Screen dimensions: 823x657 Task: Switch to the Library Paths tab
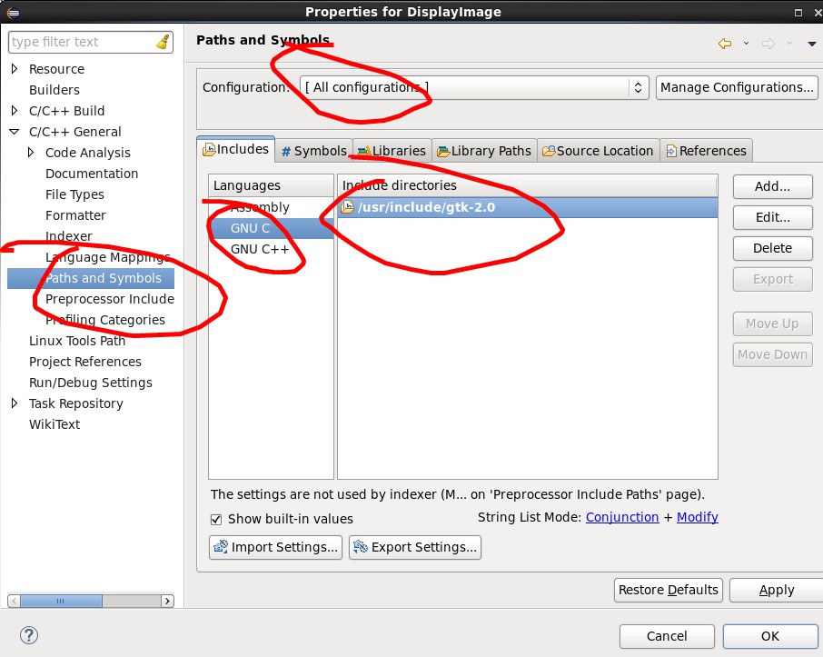click(483, 151)
